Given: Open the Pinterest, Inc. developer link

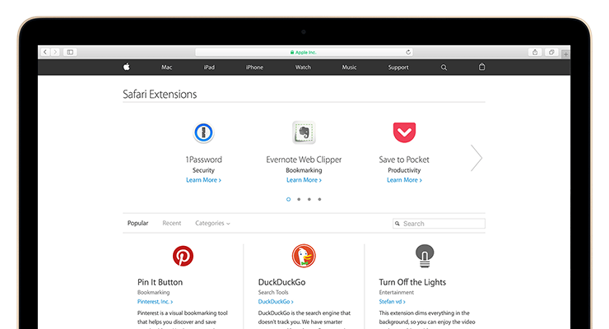Looking at the screenshot, I should (x=155, y=302).
